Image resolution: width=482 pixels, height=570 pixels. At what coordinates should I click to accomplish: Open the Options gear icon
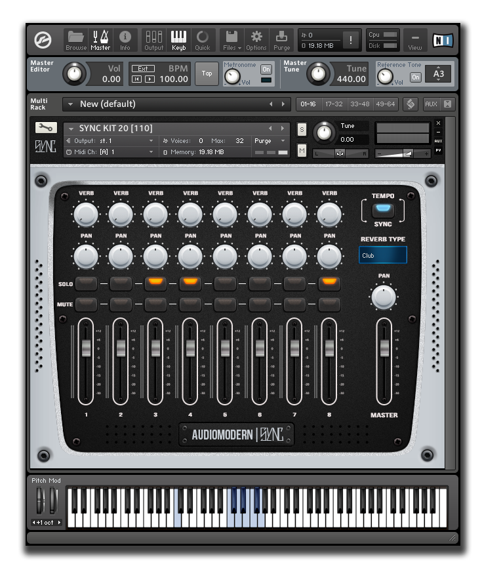(256, 41)
